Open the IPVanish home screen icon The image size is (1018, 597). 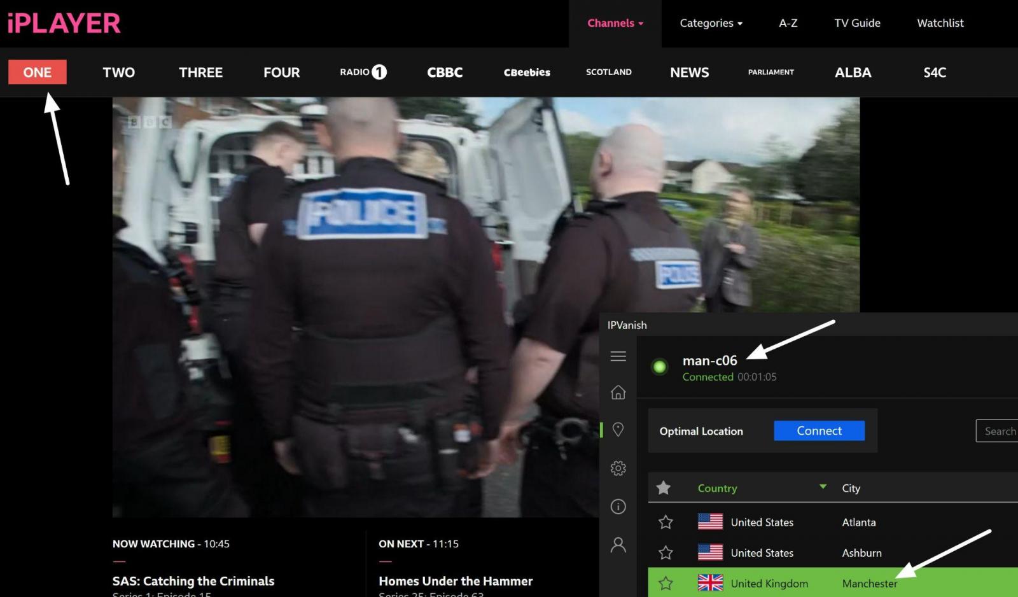click(x=618, y=393)
